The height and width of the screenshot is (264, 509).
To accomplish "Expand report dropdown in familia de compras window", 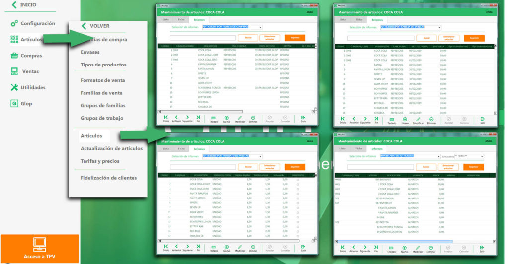I will (260, 27).
